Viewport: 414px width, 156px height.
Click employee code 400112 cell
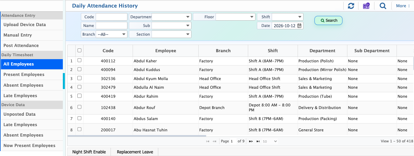108,61
